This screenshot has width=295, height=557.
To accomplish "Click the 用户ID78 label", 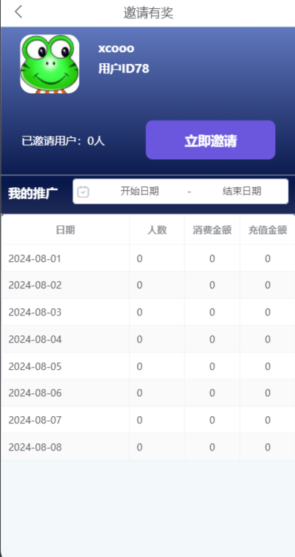I will coord(124,68).
